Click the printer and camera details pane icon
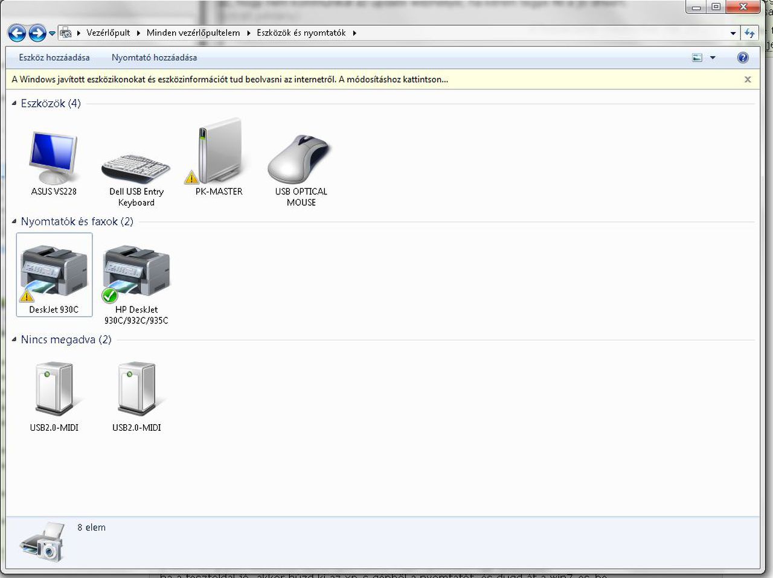773x578 pixels. click(x=42, y=541)
